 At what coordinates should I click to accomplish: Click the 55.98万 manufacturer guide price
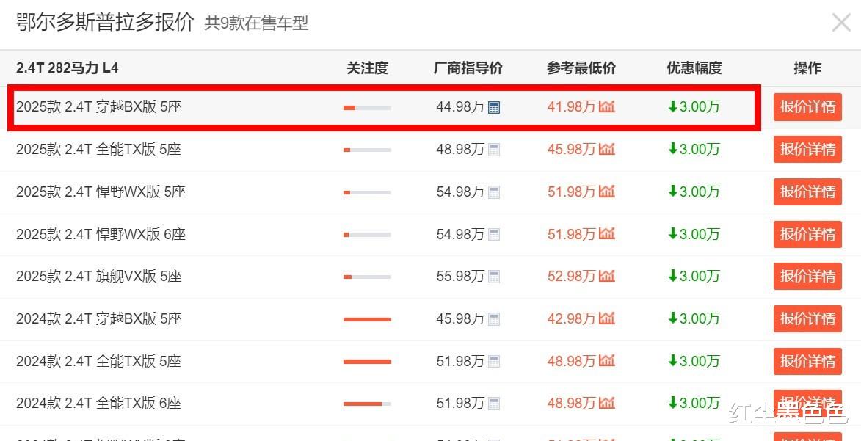click(460, 276)
